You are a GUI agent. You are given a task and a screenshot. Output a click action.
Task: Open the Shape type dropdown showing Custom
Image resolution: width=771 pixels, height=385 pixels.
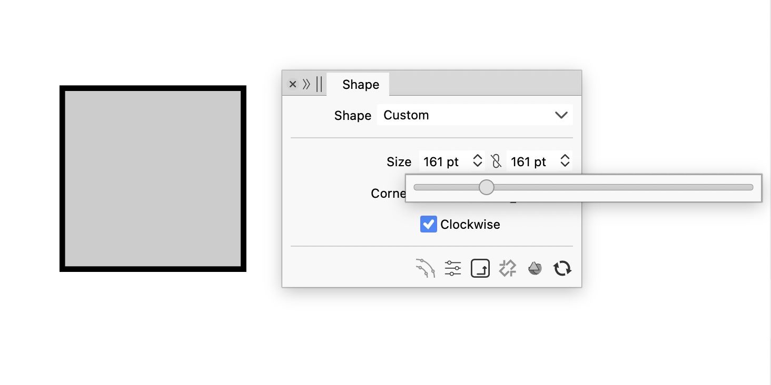pyautogui.click(x=475, y=115)
